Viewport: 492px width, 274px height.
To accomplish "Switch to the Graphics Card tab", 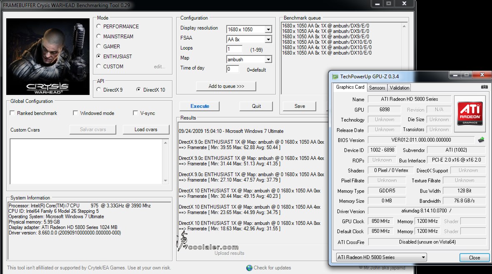I will [350, 87].
